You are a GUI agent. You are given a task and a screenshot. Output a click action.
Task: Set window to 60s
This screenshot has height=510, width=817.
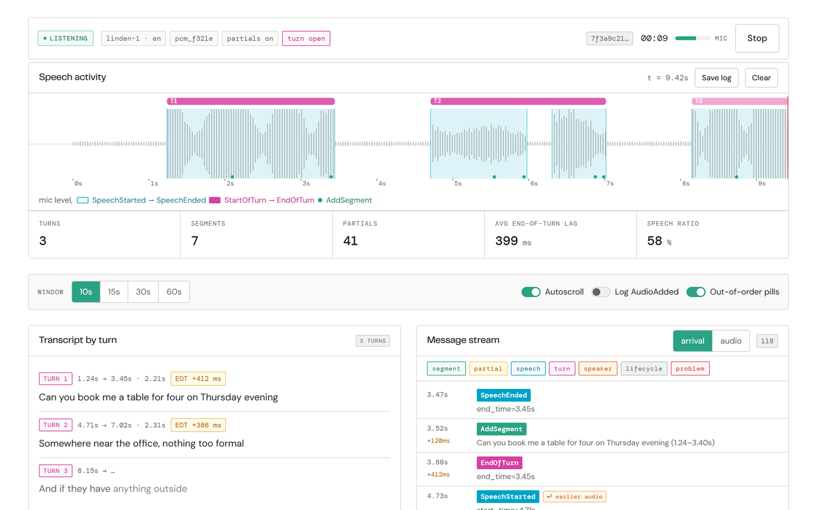174,292
